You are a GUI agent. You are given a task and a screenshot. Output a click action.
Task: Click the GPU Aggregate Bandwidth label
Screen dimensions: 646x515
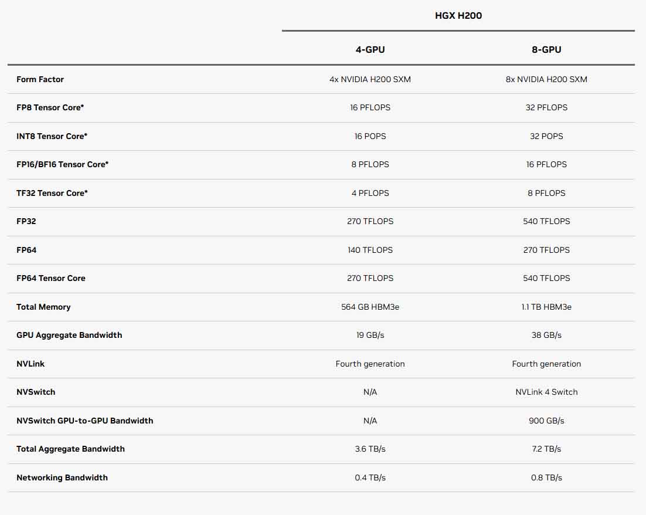[x=69, y=335]
